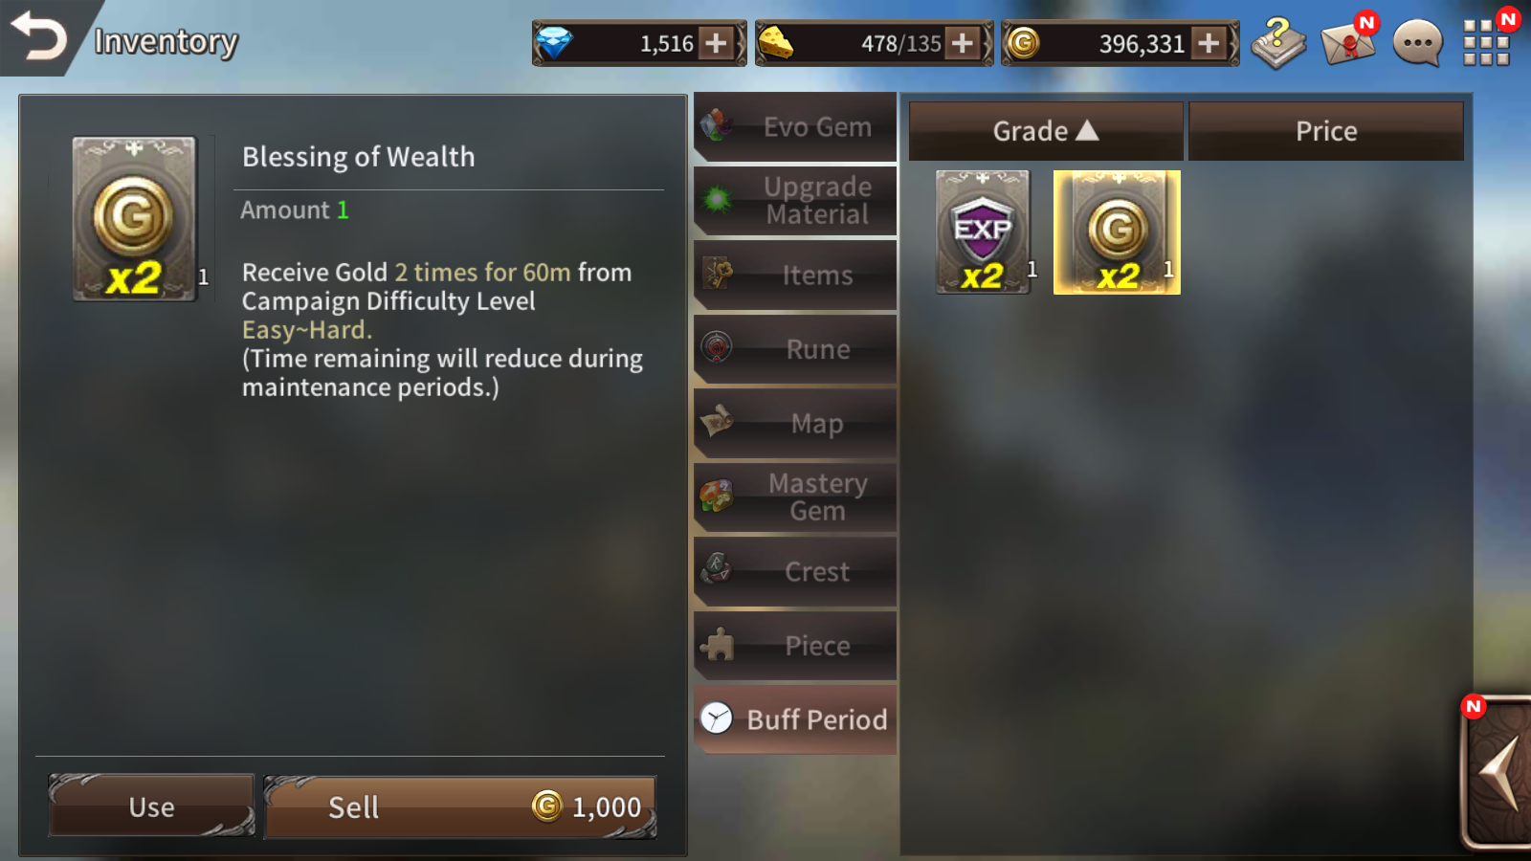Switch to the Rune tab
The image size is (1531, 861).
795,349
